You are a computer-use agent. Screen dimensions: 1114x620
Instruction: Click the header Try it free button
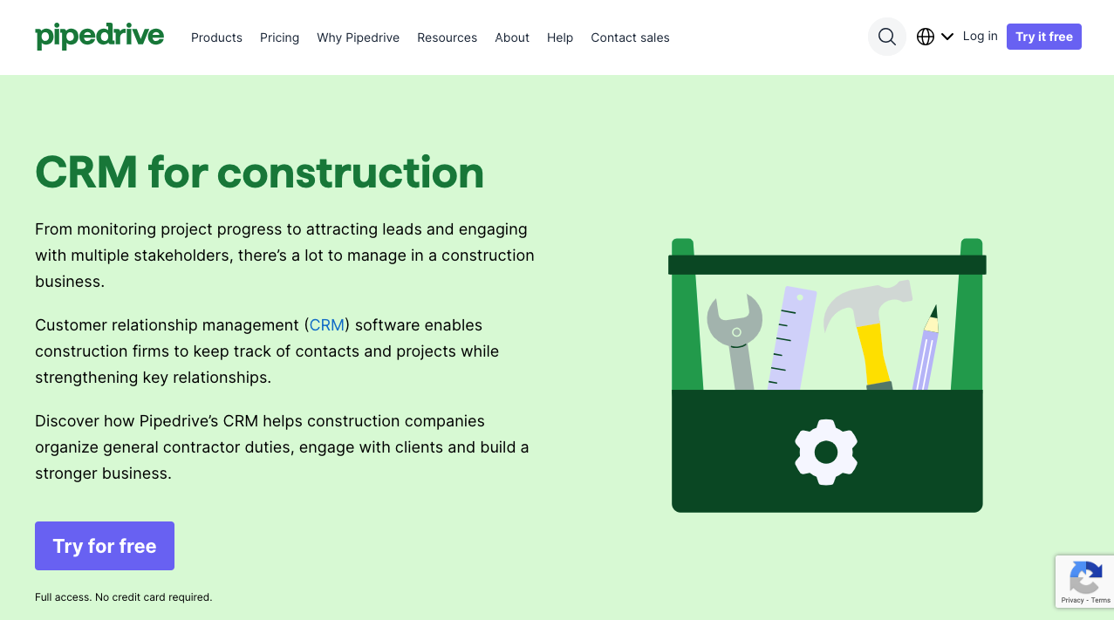1044,37
